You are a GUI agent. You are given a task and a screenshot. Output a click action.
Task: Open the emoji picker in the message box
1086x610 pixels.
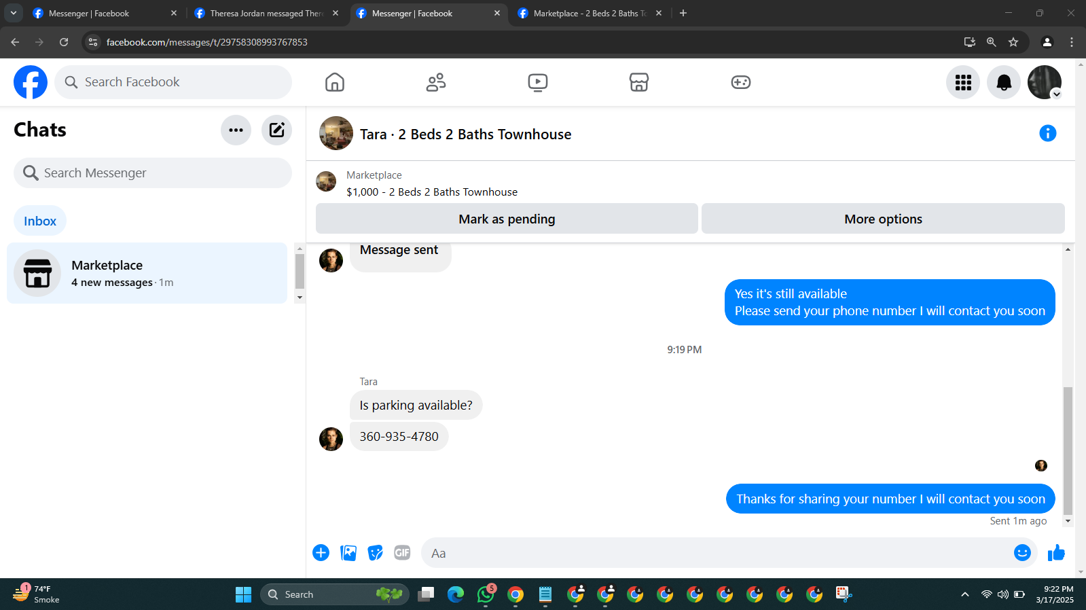click(x=1022, y=553)
